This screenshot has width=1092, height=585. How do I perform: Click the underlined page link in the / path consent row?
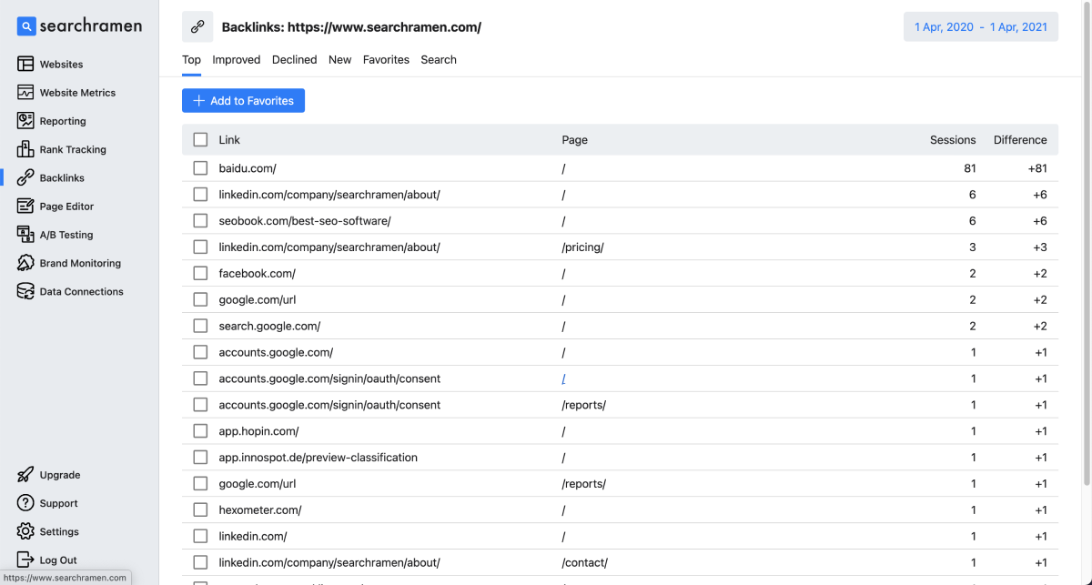(x=564, y=378)
